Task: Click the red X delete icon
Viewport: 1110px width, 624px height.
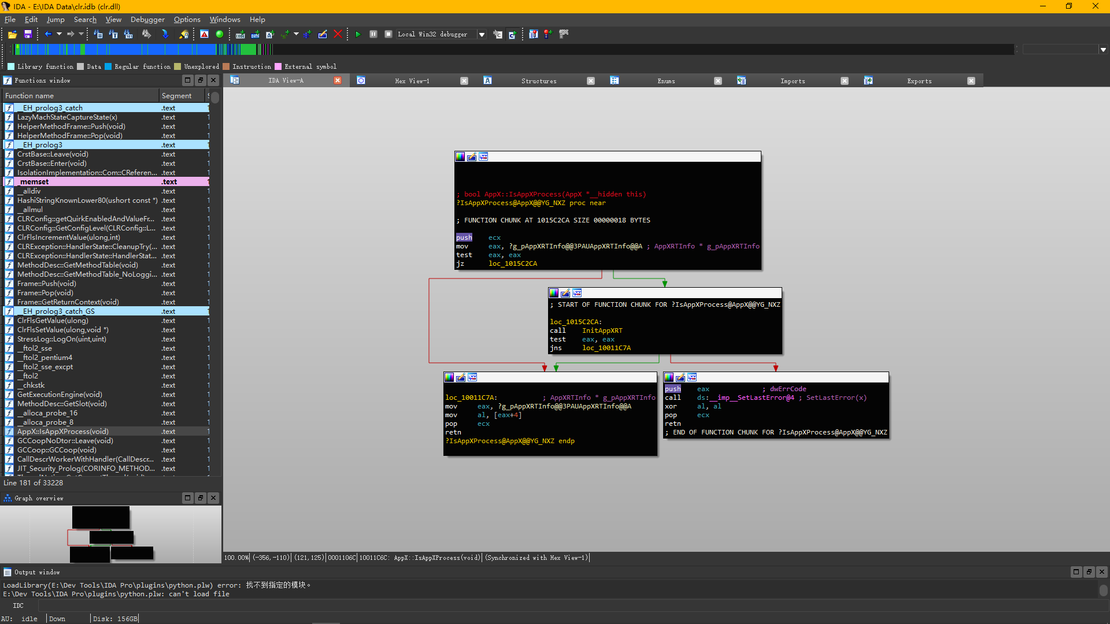Action: [338, 35]
